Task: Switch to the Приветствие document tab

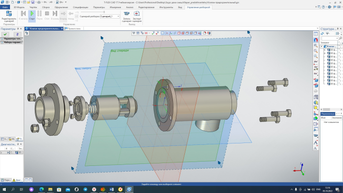Action: coord(74,29)
